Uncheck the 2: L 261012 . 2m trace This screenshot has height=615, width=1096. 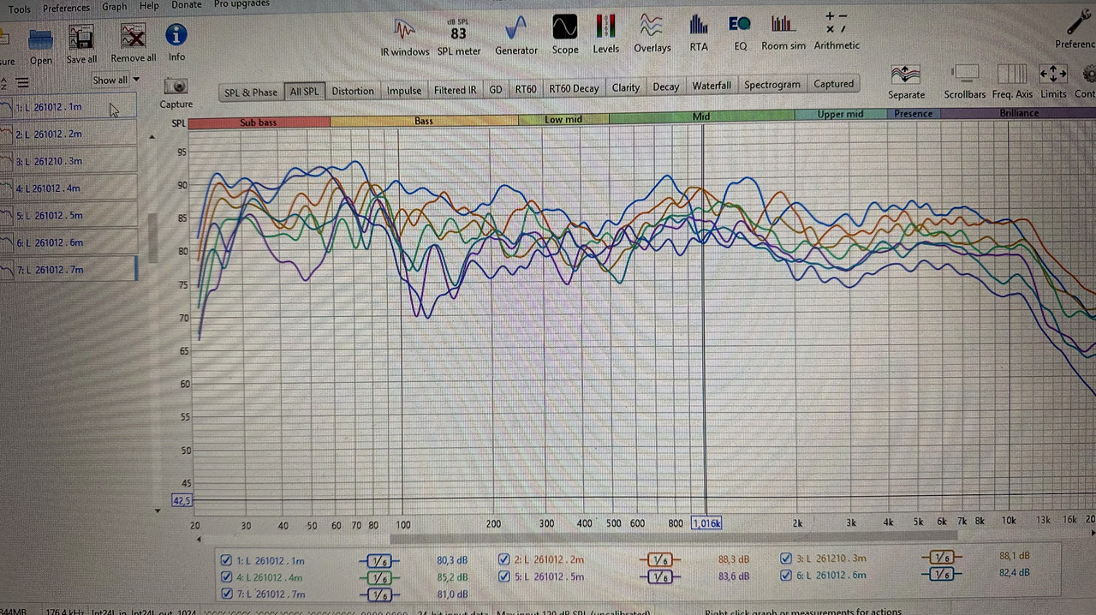(x=504, y=559)
